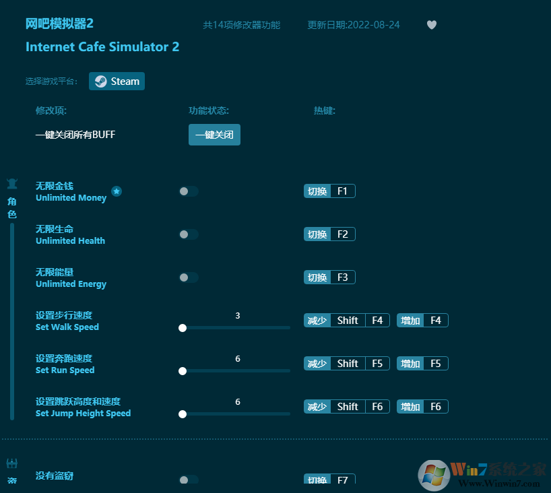Click the 功能状态 column header
551x493 pixels.
coord(209,110)
